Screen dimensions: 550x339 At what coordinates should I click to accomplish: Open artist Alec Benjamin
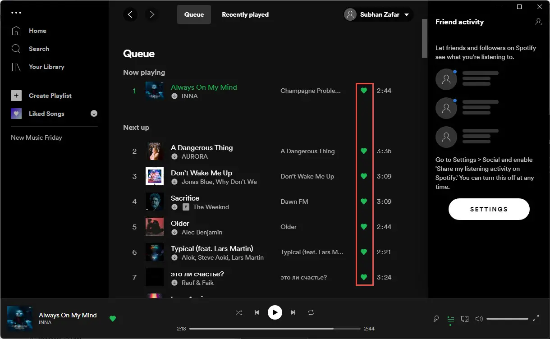click(x=202, y=232)
